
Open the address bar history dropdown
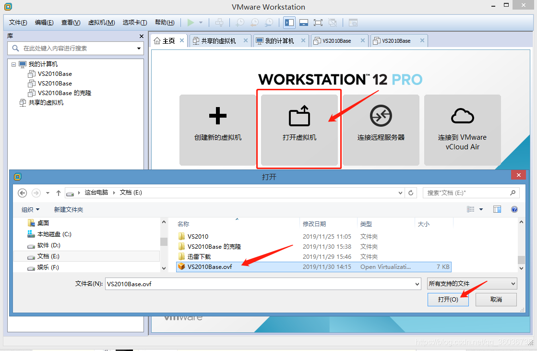(400, 193)
